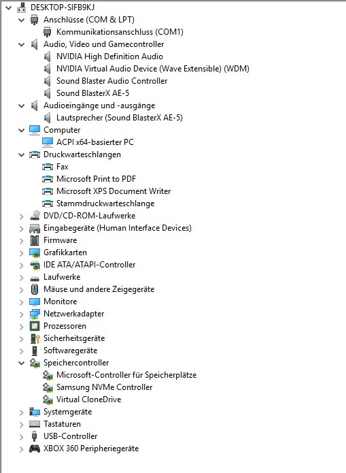Collapse the Anschlüsse (COM & LPT) category
The height and width of the screenshot is (473, 346).
click(x=21, y=20)
